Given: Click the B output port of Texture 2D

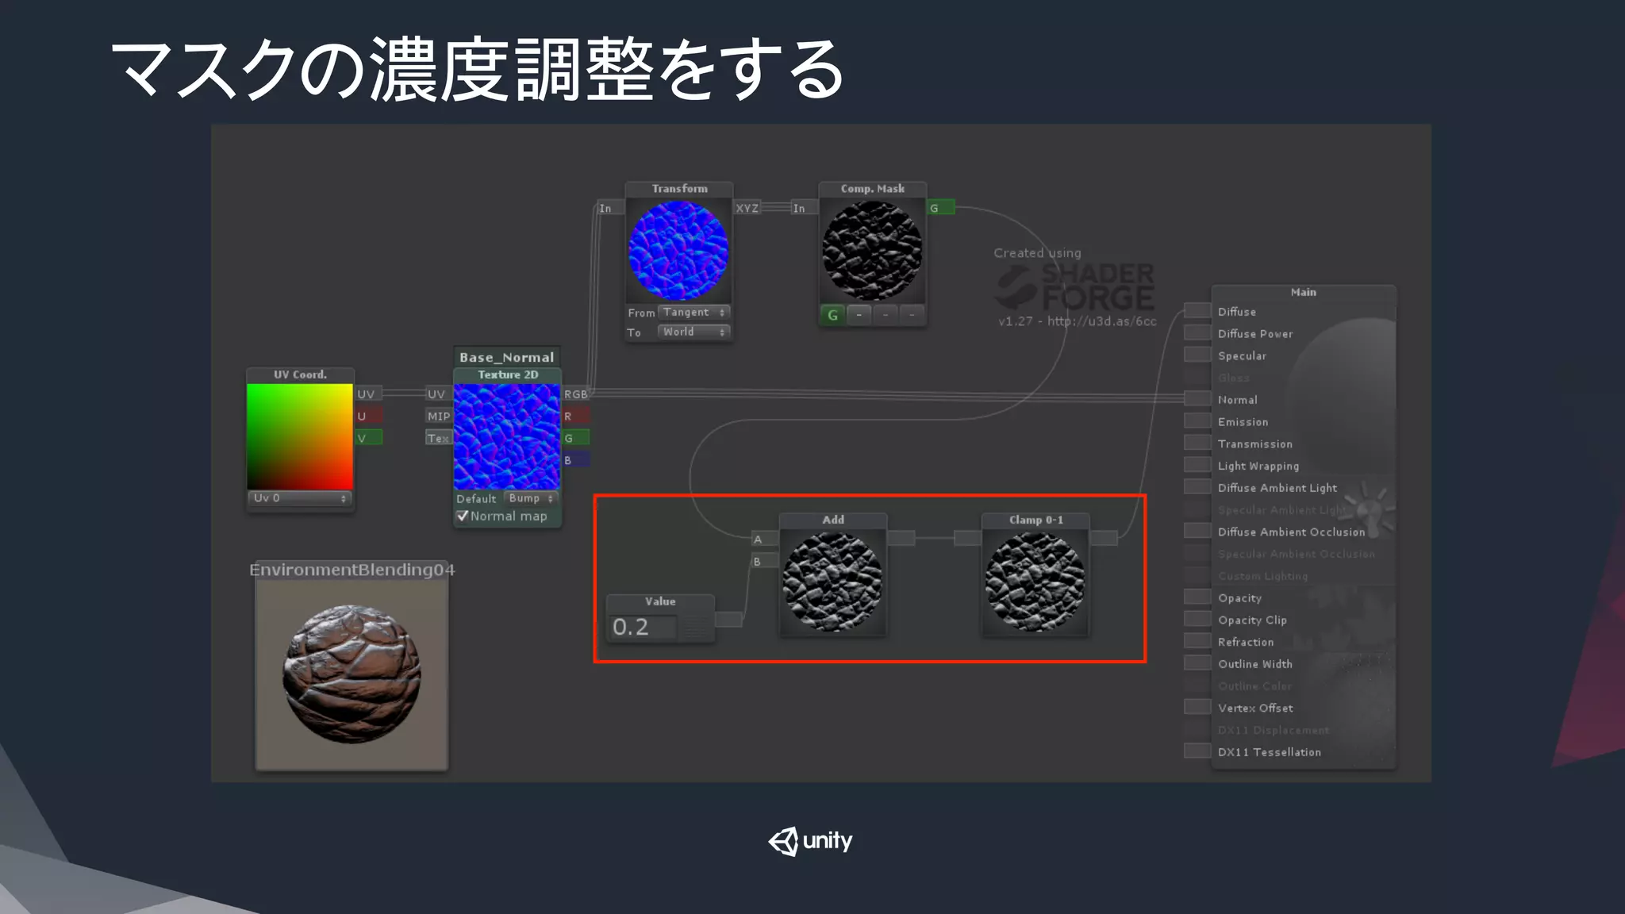Looking at the screenshot, I should [x=576, y=460].
